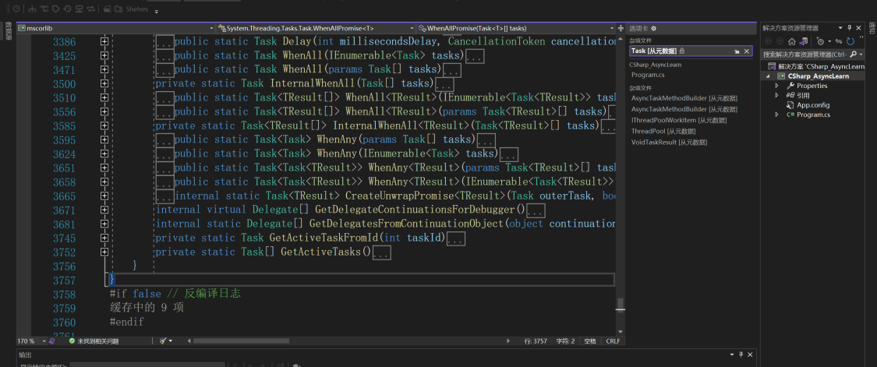The width and height of the screenshot is (877, 367).
Task: Click horizontal scrollbar right arrow
Action: click(508, 341)
